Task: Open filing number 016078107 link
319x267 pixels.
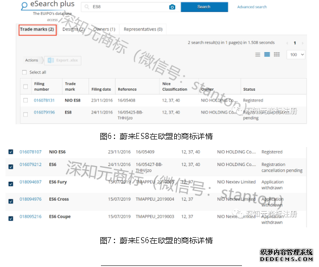Action: [30, 152]
